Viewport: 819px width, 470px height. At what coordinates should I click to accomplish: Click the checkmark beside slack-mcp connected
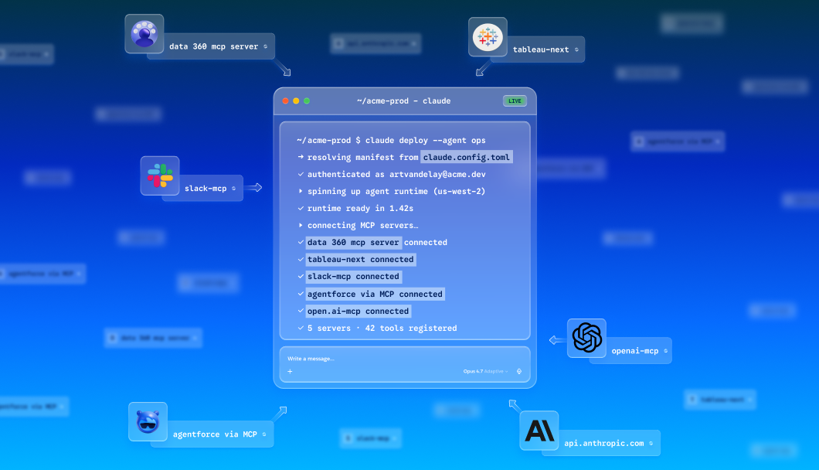(x=301, y=276)
